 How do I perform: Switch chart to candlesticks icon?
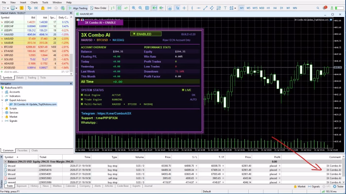tap(119, 8)
